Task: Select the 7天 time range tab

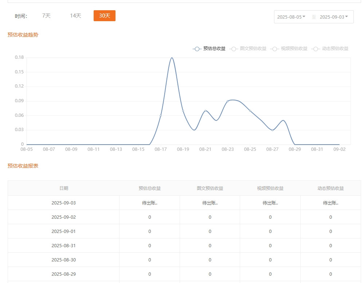Action: [46, 16]
